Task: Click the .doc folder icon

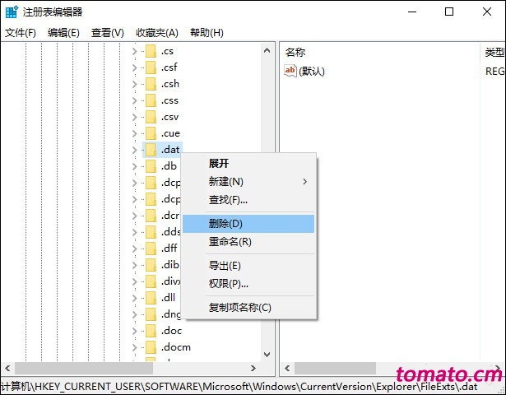Action: coord(151,331)
